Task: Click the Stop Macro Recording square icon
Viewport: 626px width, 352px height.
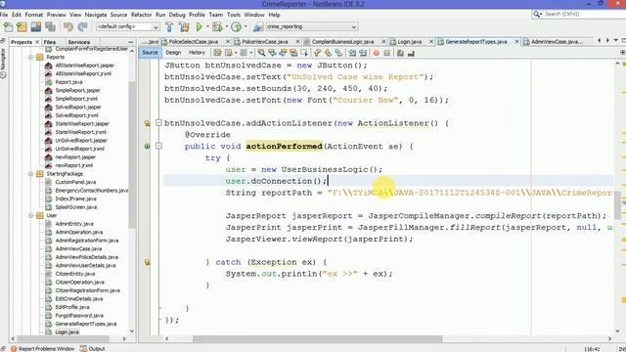Action: point(386,53)
